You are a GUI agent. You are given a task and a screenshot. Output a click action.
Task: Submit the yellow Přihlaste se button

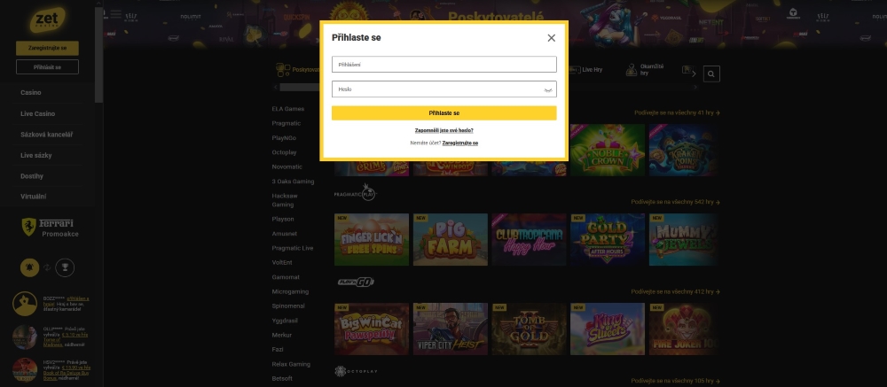tap(444, 113)
